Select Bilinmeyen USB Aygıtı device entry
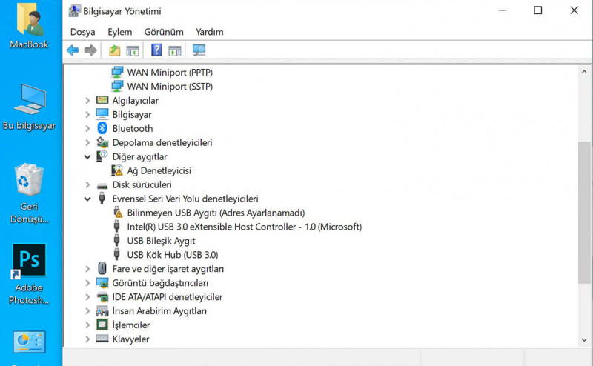The image size is (593, 366). [x=216, y=213]
